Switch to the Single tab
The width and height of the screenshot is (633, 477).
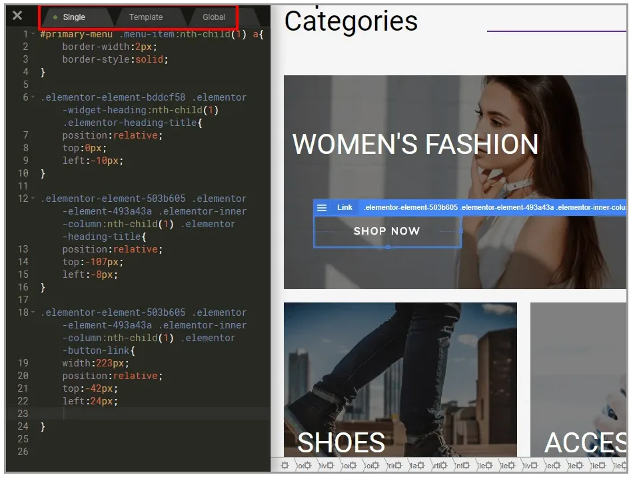tap(74, 17)
